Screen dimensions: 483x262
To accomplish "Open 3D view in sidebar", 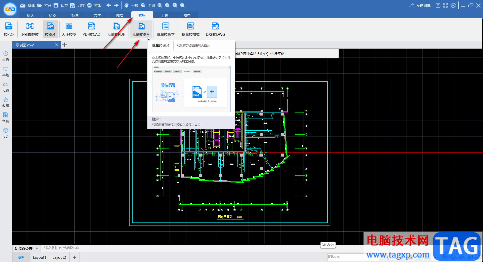I will pos(6,133).
